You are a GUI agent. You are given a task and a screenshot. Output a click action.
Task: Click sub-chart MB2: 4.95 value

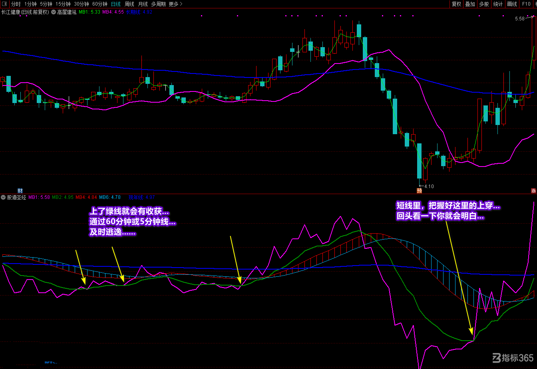point(63,197)
